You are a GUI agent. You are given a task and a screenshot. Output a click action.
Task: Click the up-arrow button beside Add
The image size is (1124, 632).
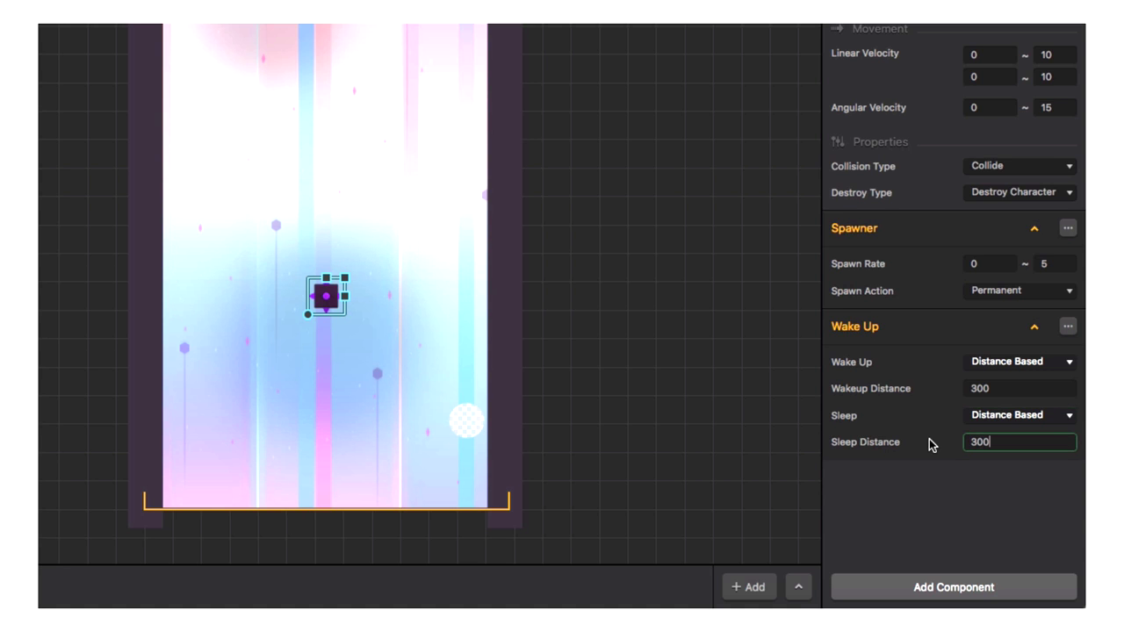click(x=798, y=587)
